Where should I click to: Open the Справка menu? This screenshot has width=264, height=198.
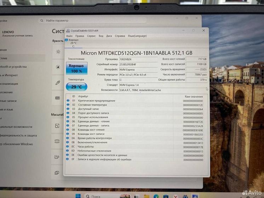(x=120, y=36)
